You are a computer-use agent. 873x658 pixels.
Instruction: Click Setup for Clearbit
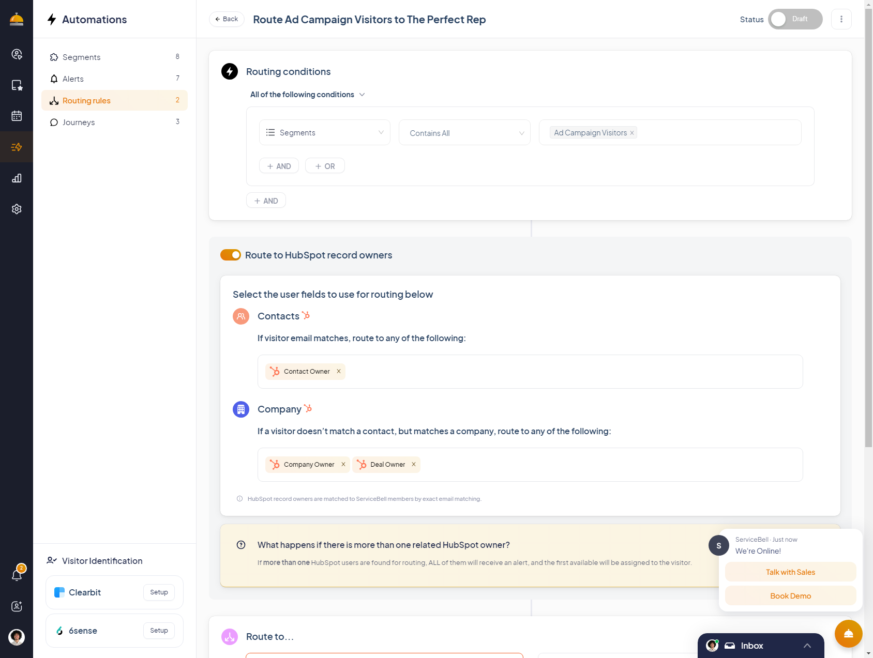point(159,592)
